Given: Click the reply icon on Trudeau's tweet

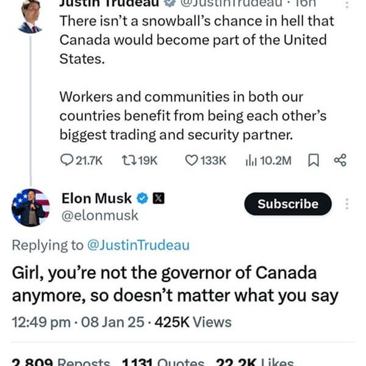Looking at the screenshot, I should (66, 160).
